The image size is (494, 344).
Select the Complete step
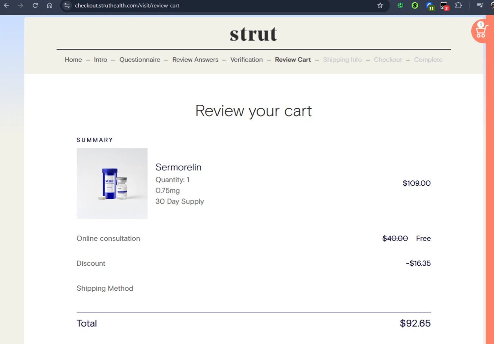pyautogui.click(x=428, y=60)
